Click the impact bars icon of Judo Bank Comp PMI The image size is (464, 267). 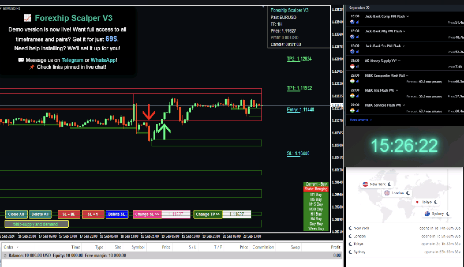click(x=358, y=22)
